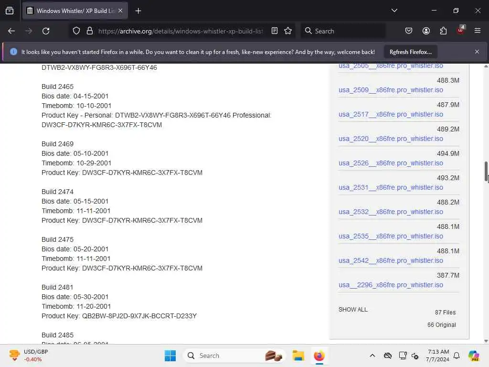Open Firefox application menu
The image size is (489, 367).
[478, 31]
